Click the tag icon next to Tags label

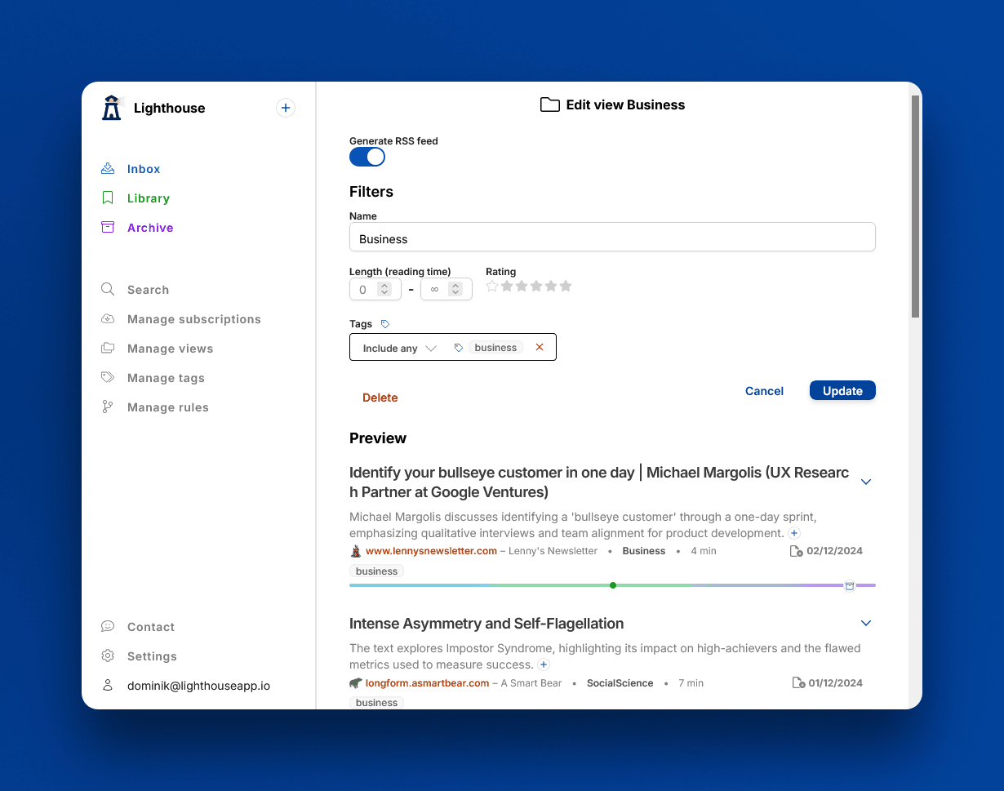[385, 324]
